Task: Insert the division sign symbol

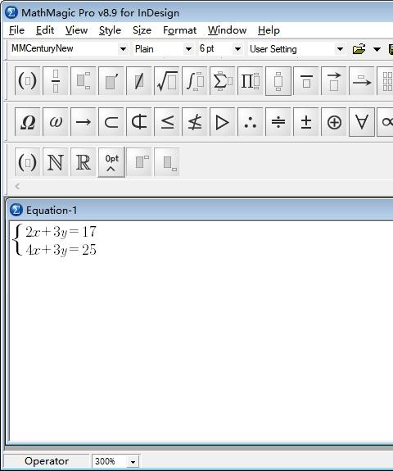Action: coord(278,122)
